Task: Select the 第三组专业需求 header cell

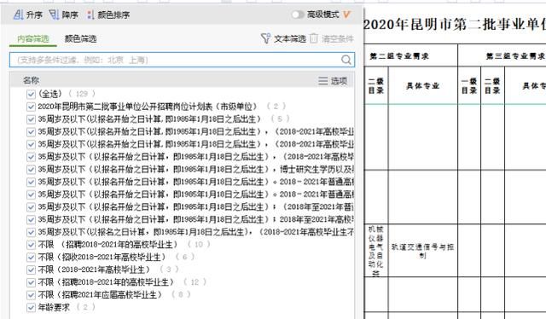Action: click(x=502, y=55)
